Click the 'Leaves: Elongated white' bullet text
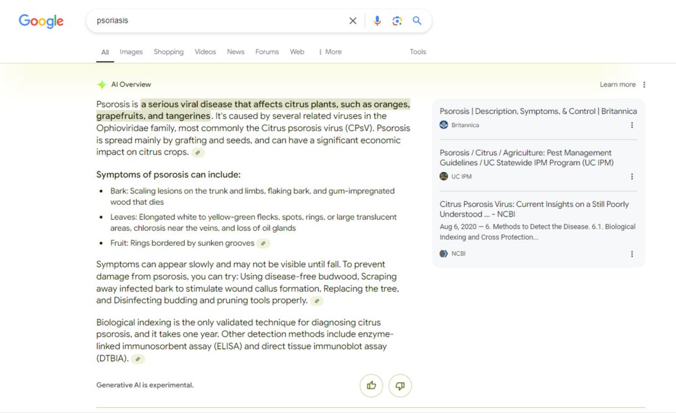The height and width of the screenshot is (413, 676). coord(253,222)
